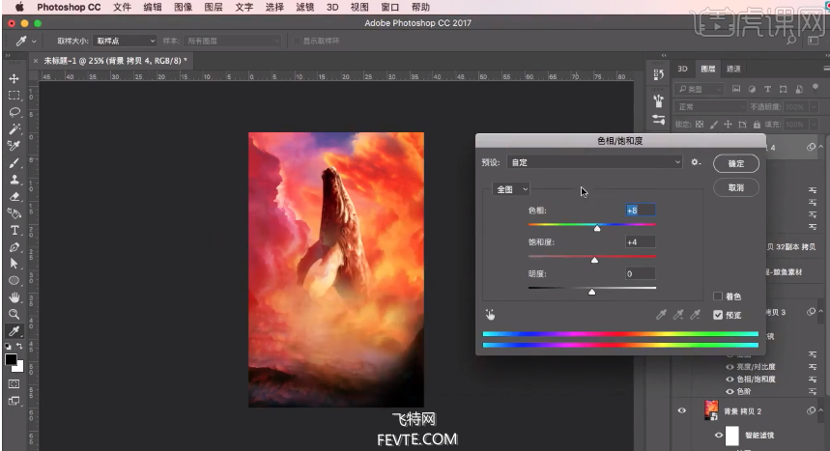Select the Rectangular Marquee tool
The height and width of the screenshot is (451, 830).
pyautogui.click(x=14, y=96)
